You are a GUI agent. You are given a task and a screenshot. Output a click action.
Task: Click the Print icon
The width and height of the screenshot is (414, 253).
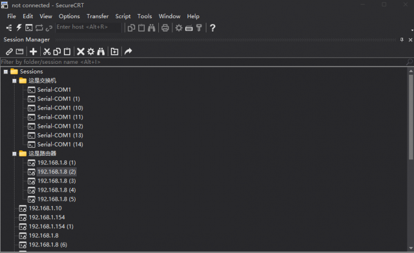tap(165, 28)
